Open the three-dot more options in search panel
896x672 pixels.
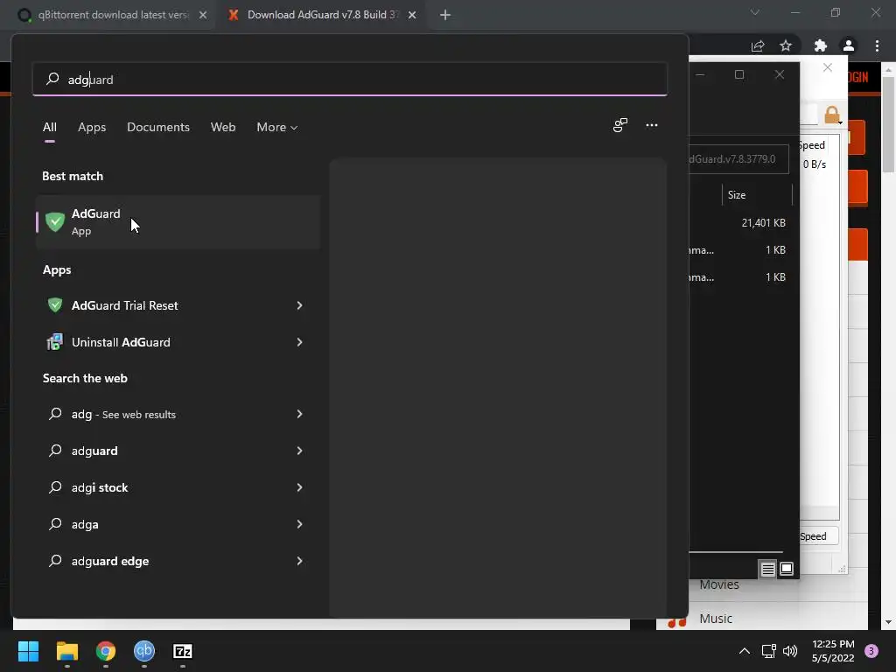tap(651, 125)
